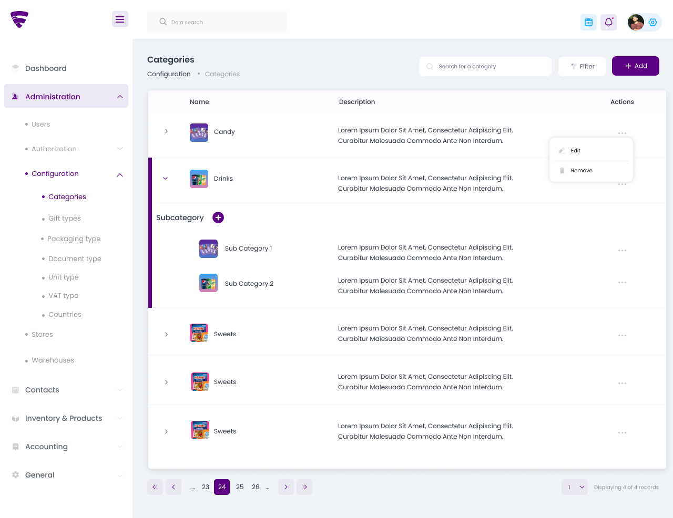
Task: Open actions dots for Sub Category 1
Action: [622, 251]
